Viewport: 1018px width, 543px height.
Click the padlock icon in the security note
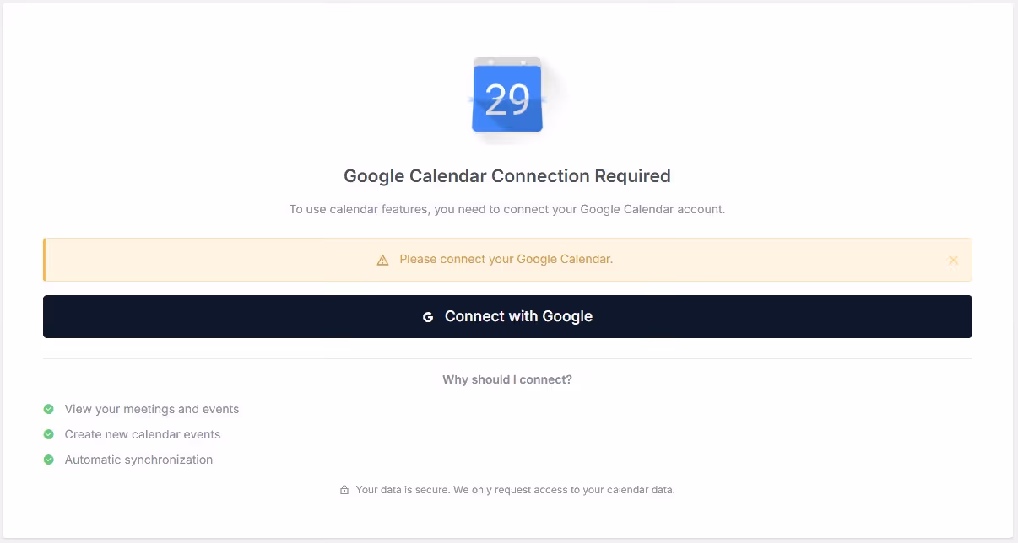coord(344,490)
